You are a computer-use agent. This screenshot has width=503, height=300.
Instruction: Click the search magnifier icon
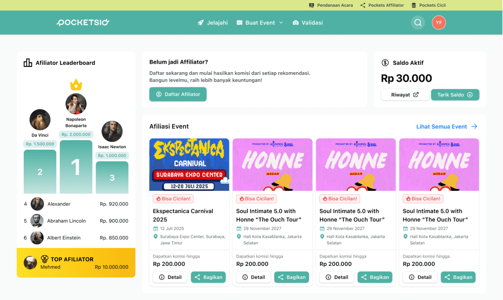(x=418, y=23)
